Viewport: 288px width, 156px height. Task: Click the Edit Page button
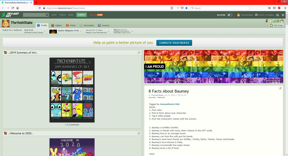276,25
